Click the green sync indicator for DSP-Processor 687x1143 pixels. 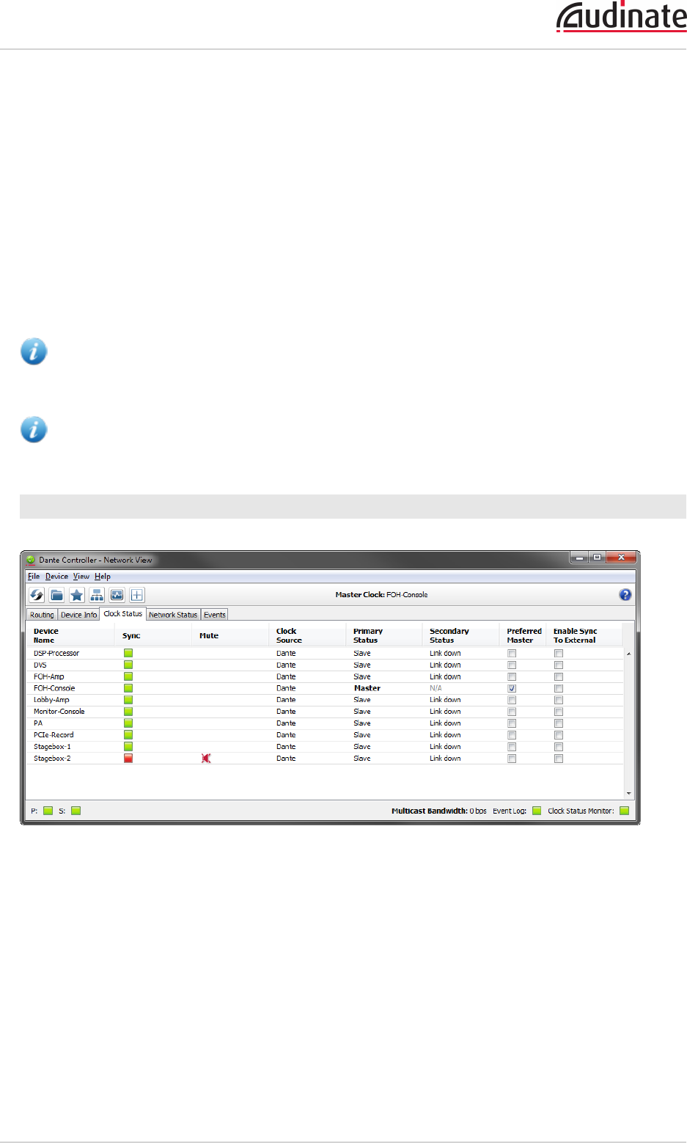[x=128, y=653]
